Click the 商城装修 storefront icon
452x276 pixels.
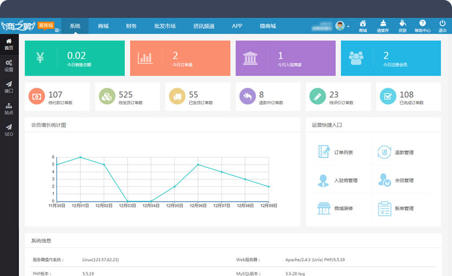(324, 208)
